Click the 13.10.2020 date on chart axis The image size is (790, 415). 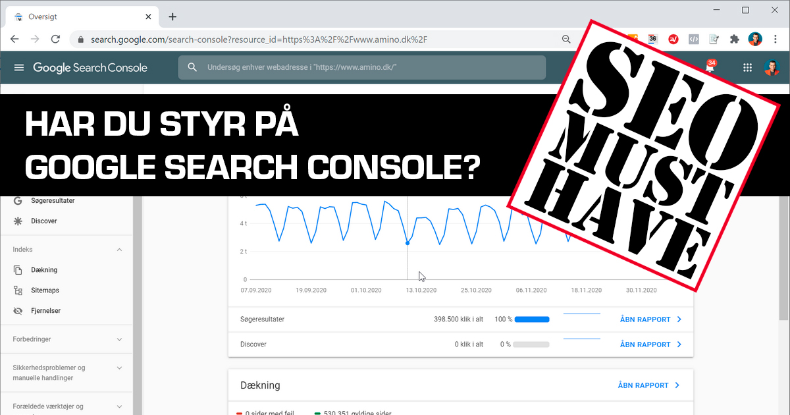click(x=421, y=290)
